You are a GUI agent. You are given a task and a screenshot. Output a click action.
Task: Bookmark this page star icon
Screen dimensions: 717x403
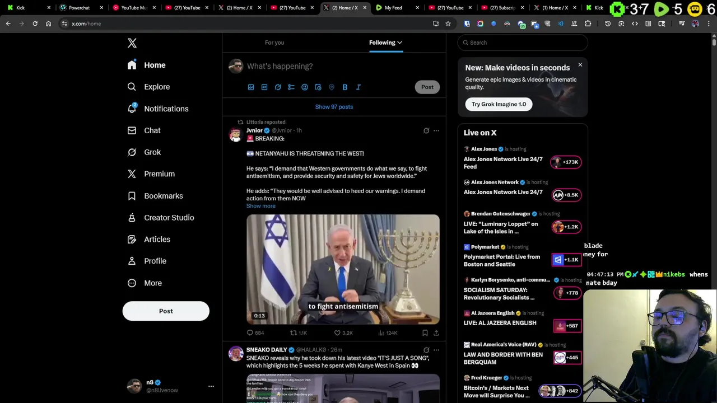click(x=448, y=24)
